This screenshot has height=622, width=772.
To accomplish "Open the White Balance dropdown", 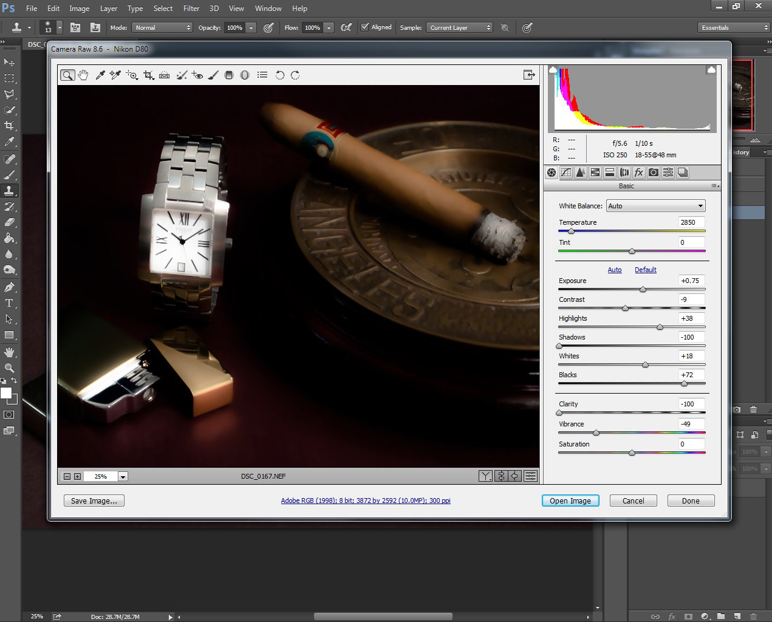I will coord(655,206).
